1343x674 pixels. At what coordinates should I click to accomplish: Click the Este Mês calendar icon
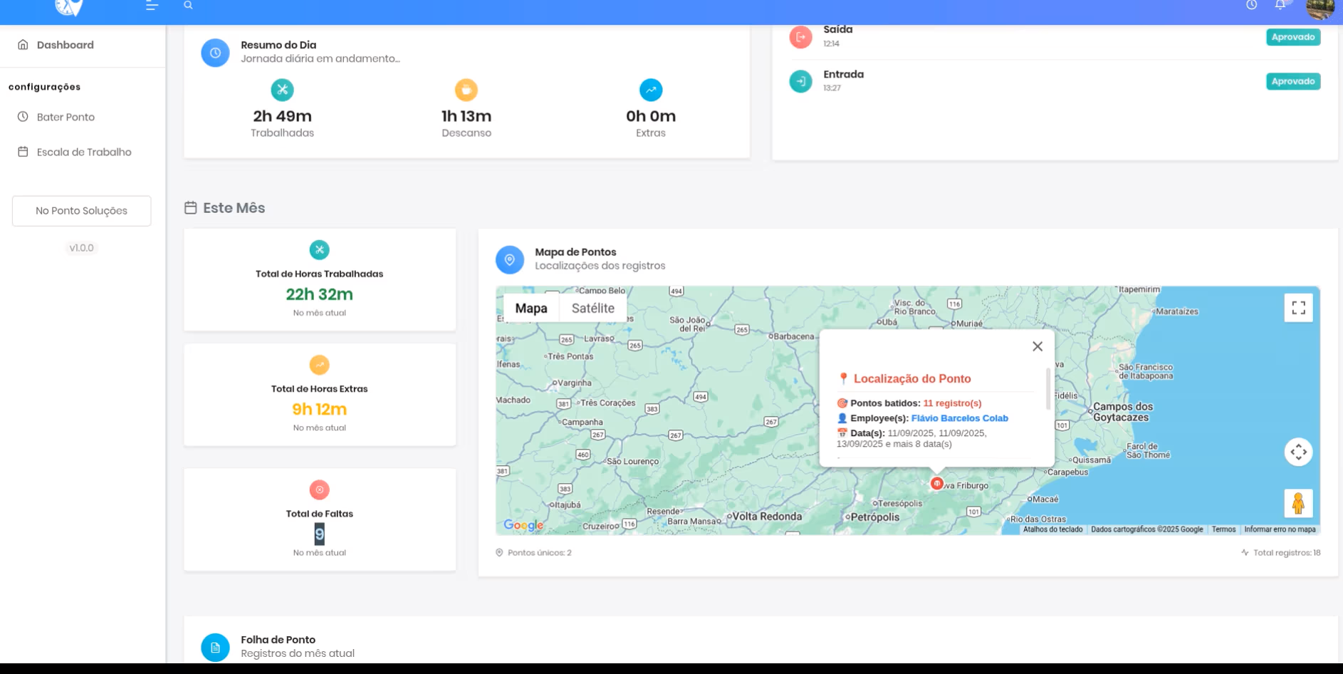(x=190, y=208)
